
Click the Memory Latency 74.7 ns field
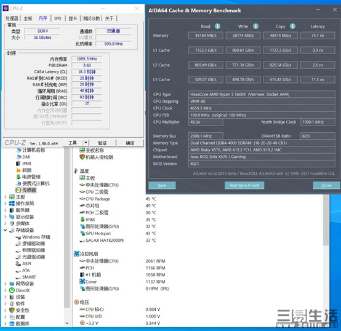318,36
